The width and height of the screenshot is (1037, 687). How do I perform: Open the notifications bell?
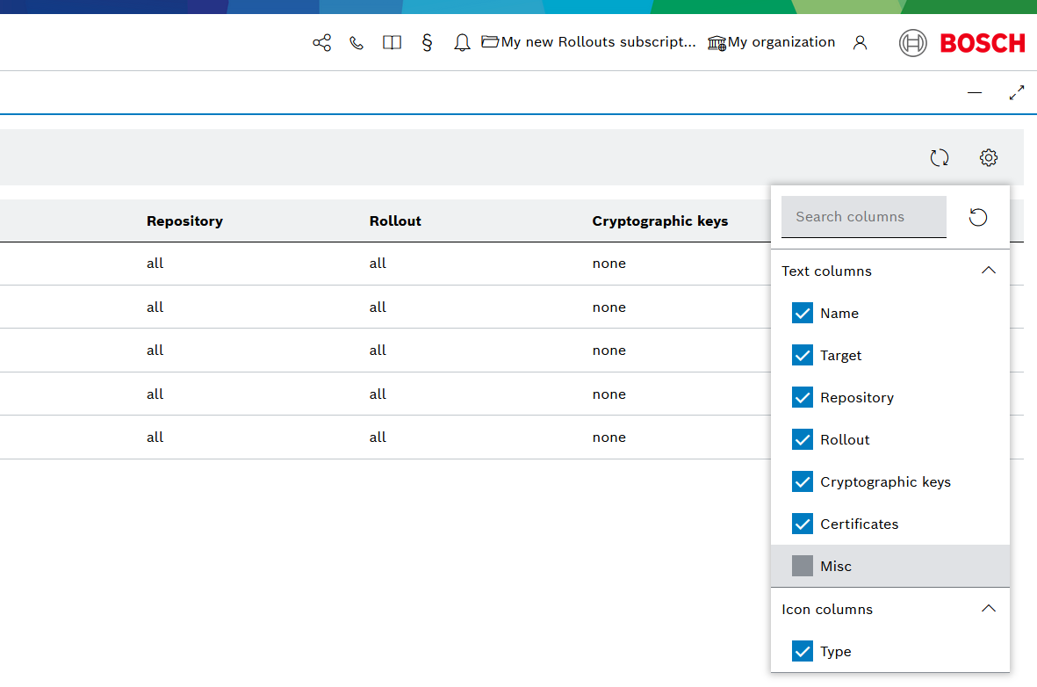click(462, 42)
